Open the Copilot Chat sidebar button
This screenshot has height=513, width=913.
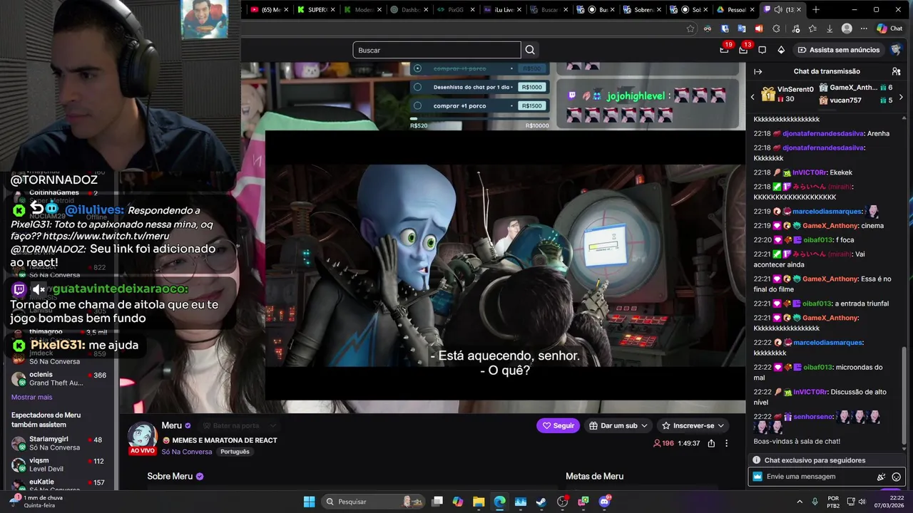click(889, 28)
